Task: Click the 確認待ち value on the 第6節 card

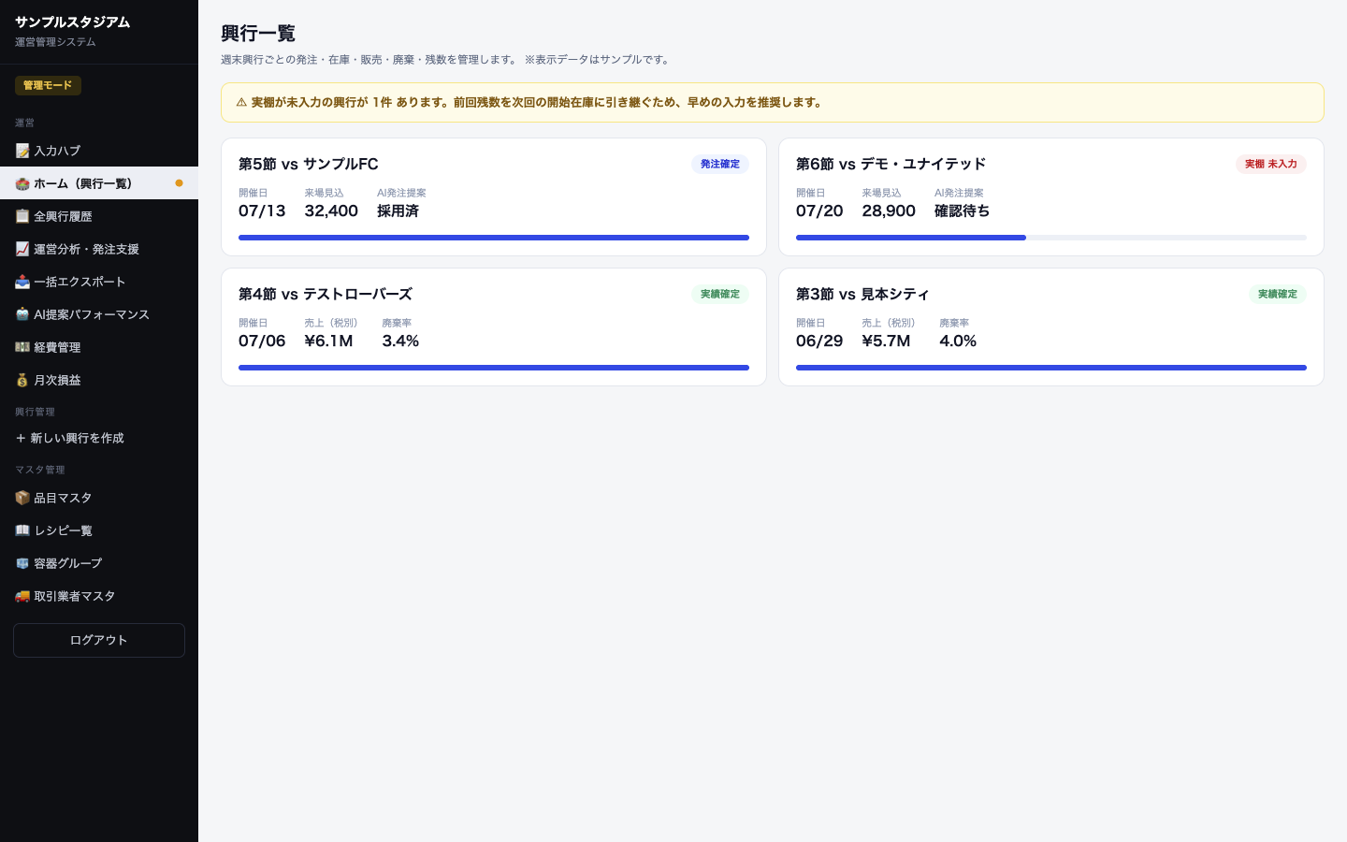Action: coord(962,211)
